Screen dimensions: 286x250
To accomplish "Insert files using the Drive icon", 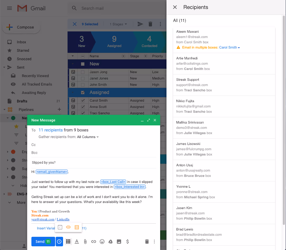I will (x=111, y=242).
